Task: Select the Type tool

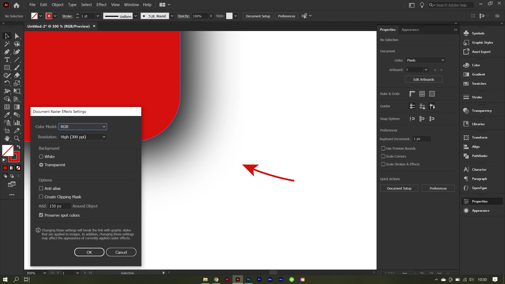Action: coord(7,60)
